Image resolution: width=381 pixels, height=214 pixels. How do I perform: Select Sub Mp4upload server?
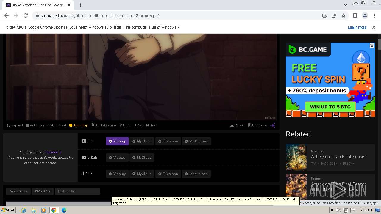(196, 141)
